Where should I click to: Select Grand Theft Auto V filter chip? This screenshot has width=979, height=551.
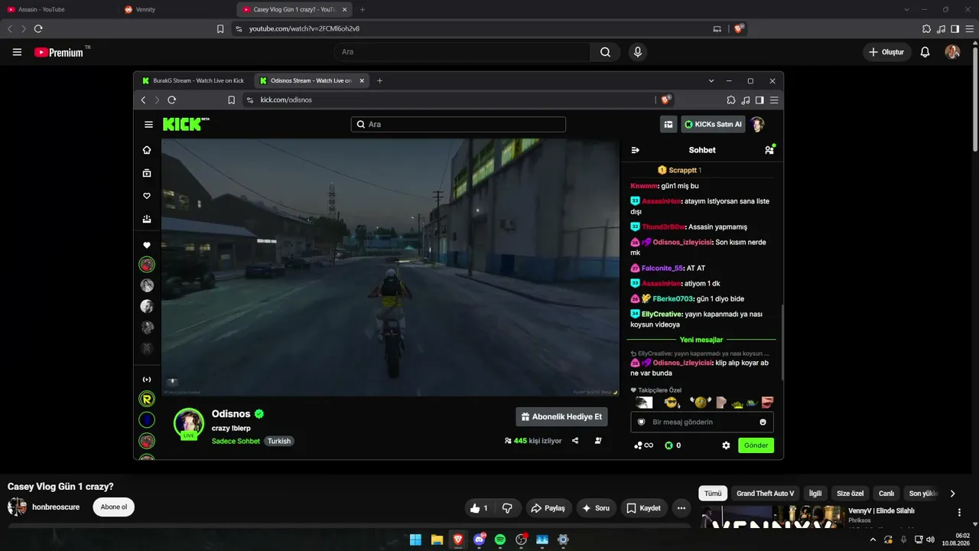point(765,494)
